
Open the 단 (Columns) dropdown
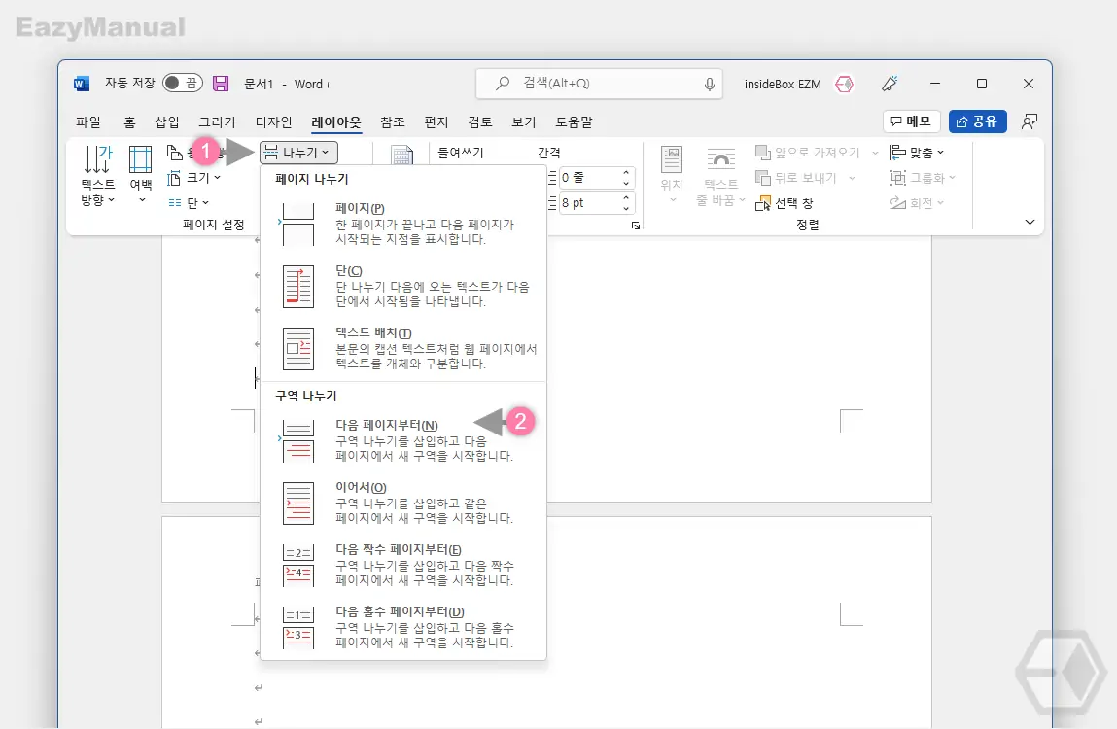point(189,202)
